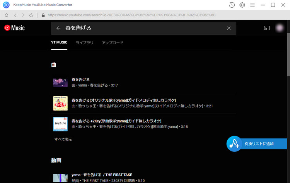Click the search field containing 春を告げる
Viewport: 290px width, 183px height.
[143, 28]
